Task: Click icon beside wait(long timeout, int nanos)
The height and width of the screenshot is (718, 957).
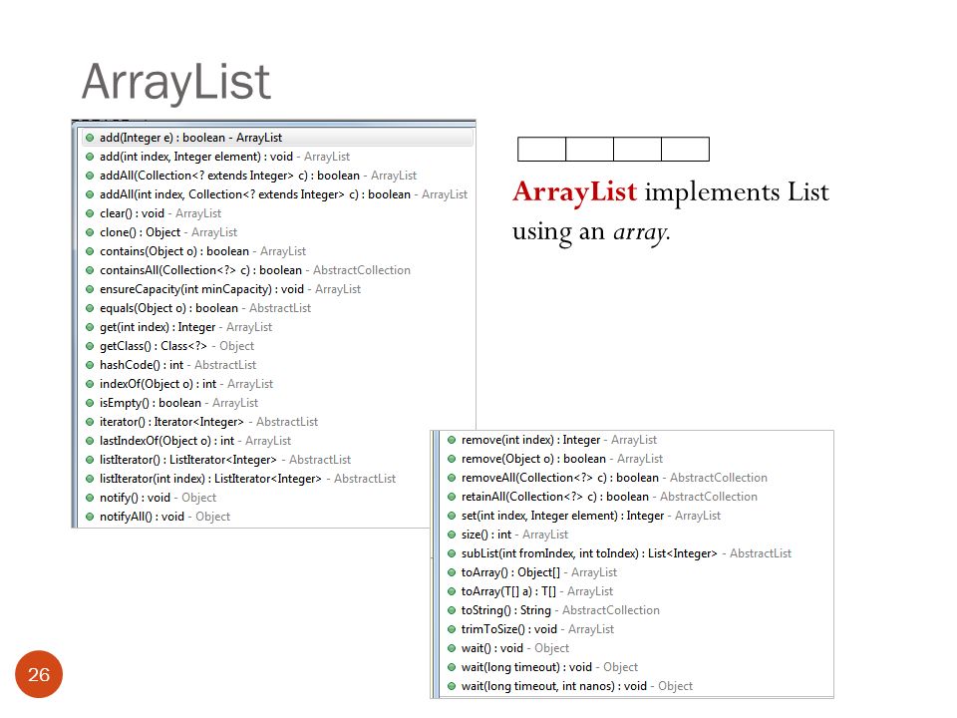Action: pyautogui.click(x=452, y=686)
